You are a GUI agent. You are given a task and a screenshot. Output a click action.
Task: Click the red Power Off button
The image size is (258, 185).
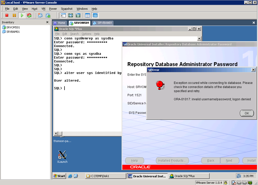(7, 15)
